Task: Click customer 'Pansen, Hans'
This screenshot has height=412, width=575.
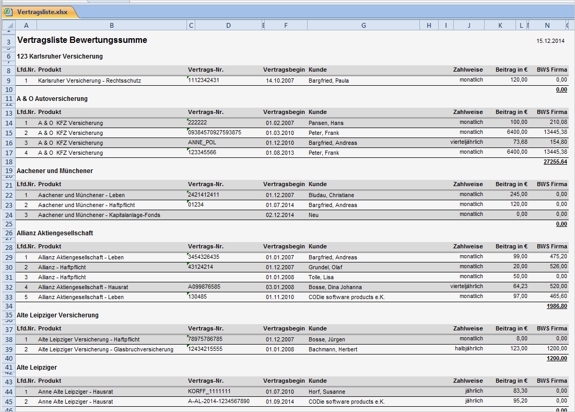Action: [x=326, y=123]
